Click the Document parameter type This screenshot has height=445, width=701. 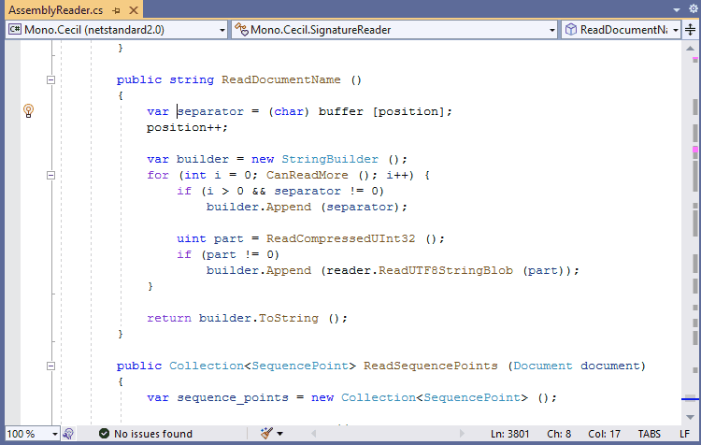pos(543,366)
